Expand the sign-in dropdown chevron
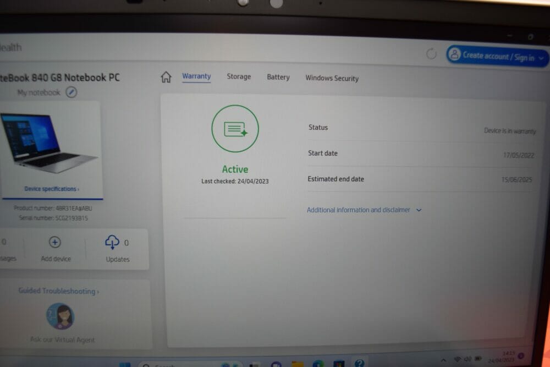Image resolution: width=550 pixels, height=367 pixels. (x=541, y=58)
